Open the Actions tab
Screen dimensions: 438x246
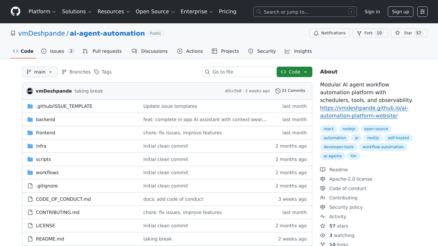194,51
